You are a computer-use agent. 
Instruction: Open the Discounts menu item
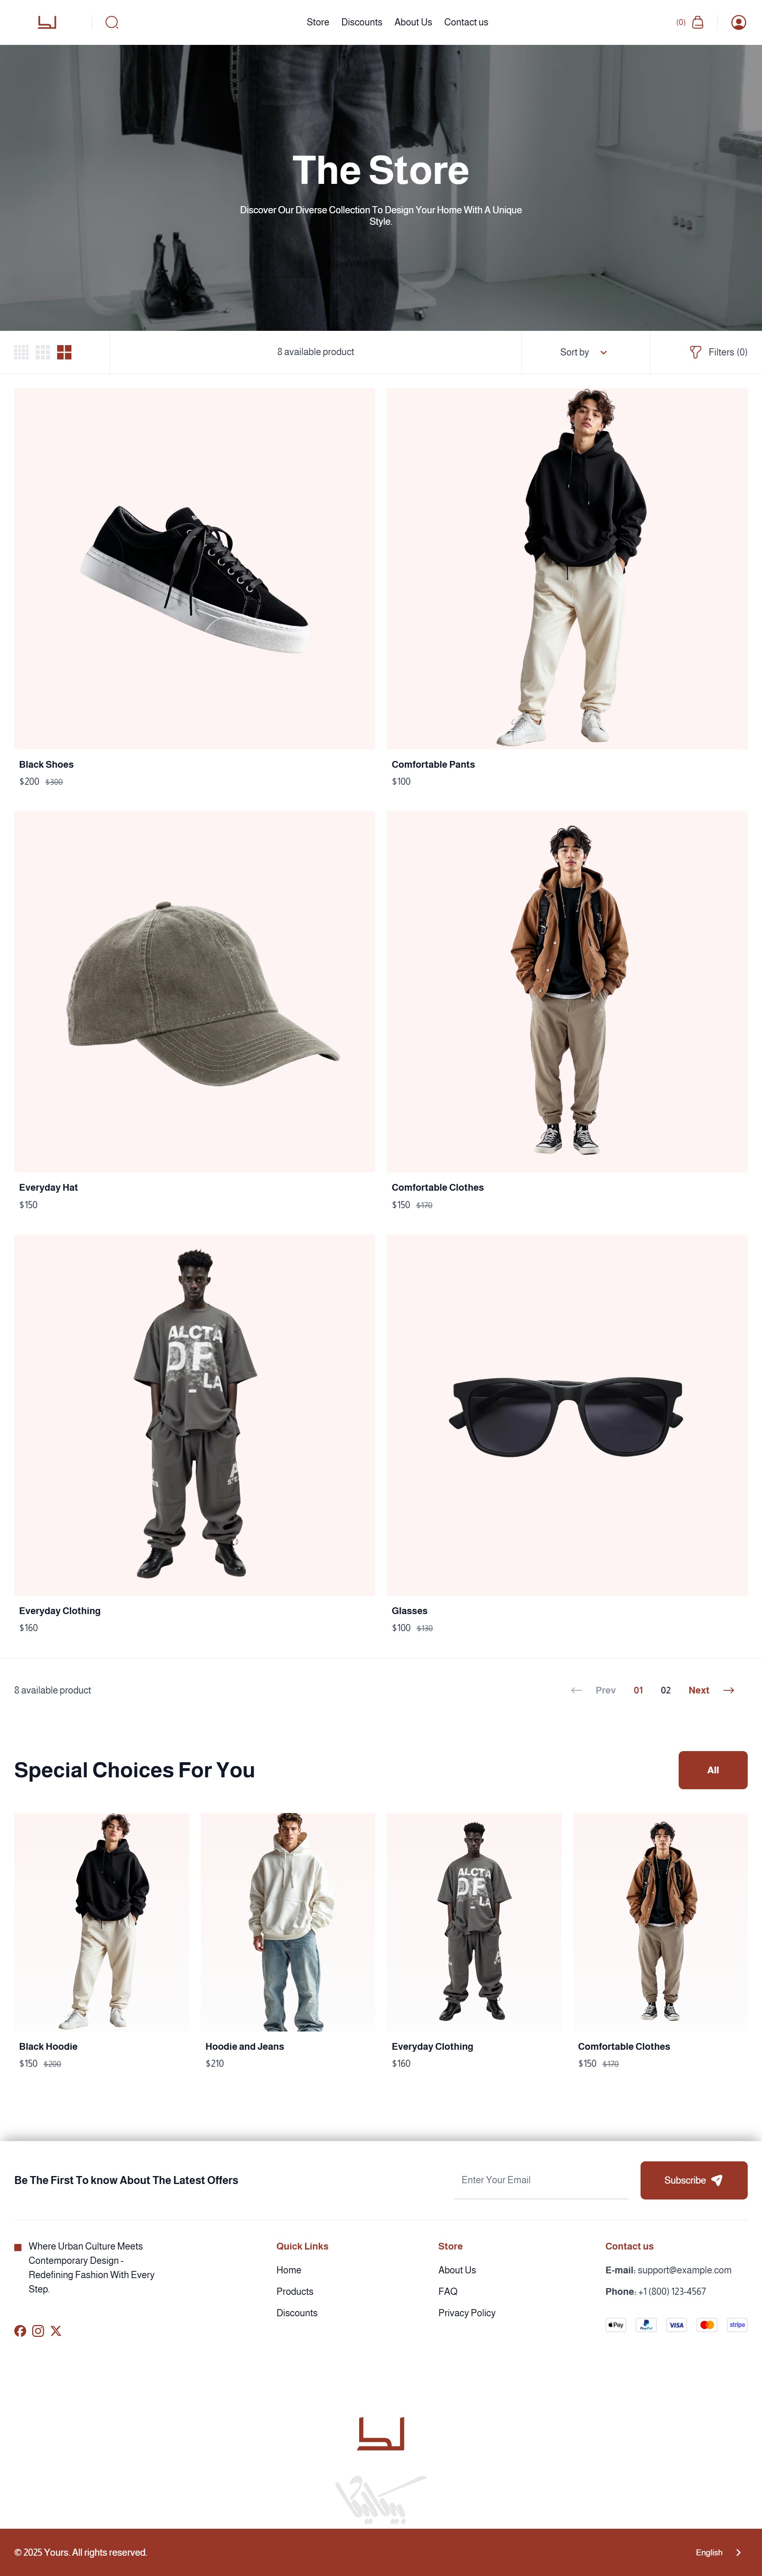[x=362, y=22]
